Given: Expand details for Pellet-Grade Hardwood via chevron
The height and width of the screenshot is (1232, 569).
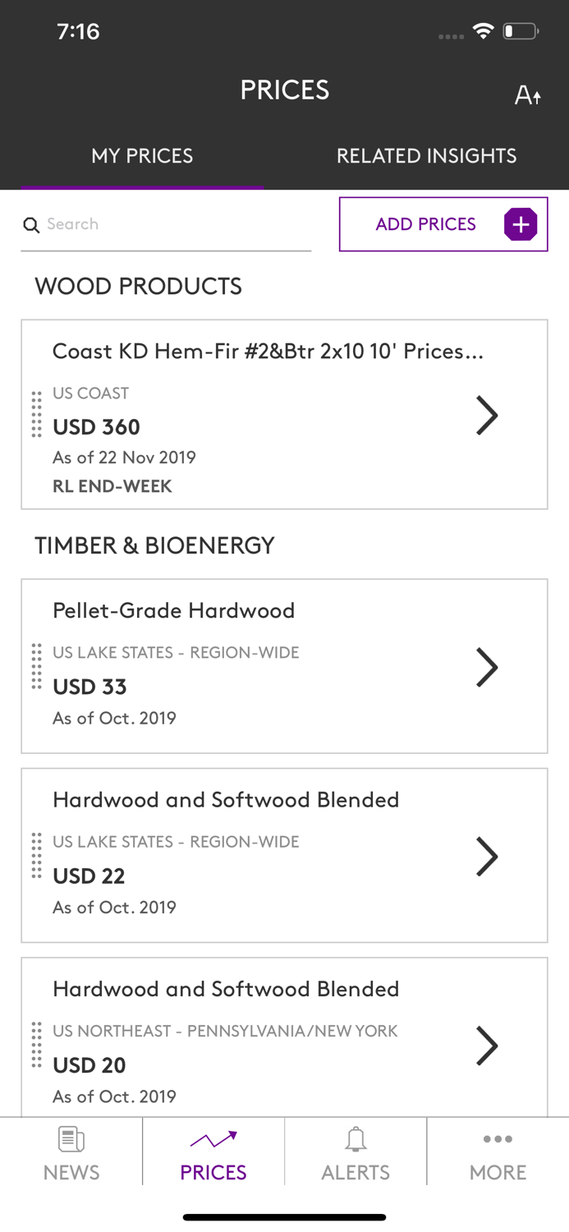Looking at the screenshot, I should point(487,667).
